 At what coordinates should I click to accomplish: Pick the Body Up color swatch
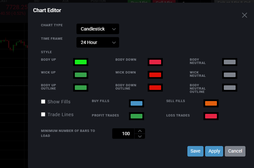point(81,62)
